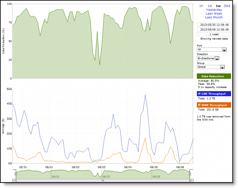238x188 pixels.
Task: Choose the 1w time range
Action: click(x=218, y=6)
